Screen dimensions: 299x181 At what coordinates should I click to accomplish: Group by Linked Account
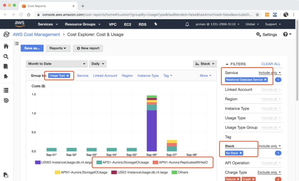105,75
